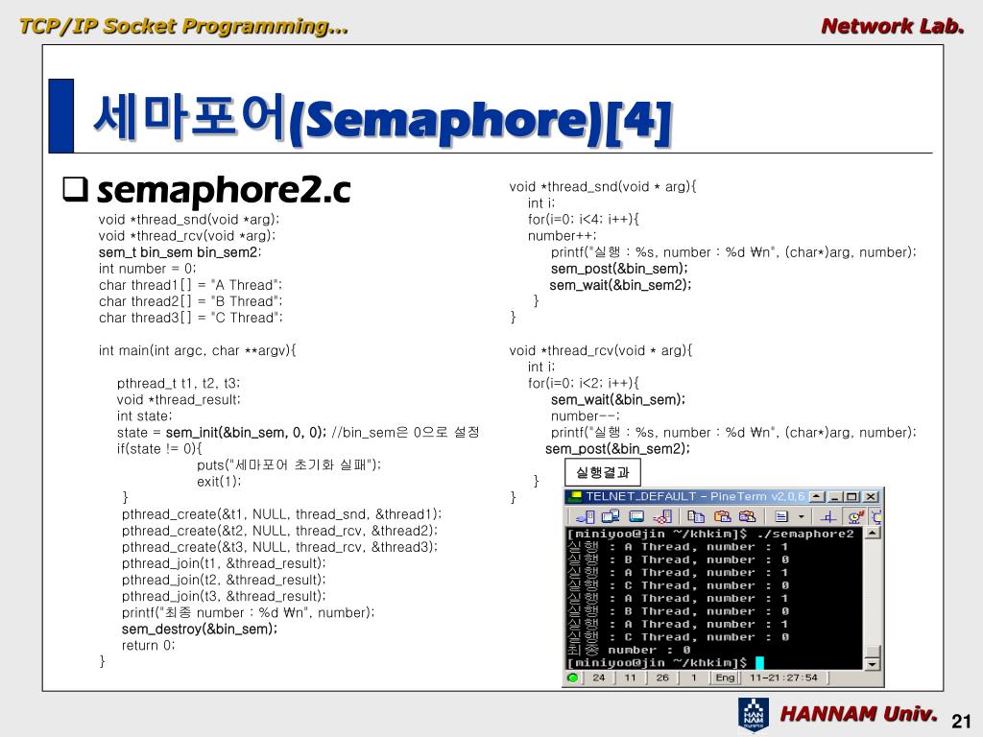Open the dropdown arrow beside the page icon
The image size is (983, 737).
click(x=801, y=517)
